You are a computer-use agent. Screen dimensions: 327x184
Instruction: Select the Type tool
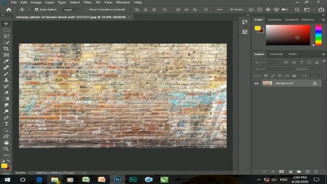point(6,124)
